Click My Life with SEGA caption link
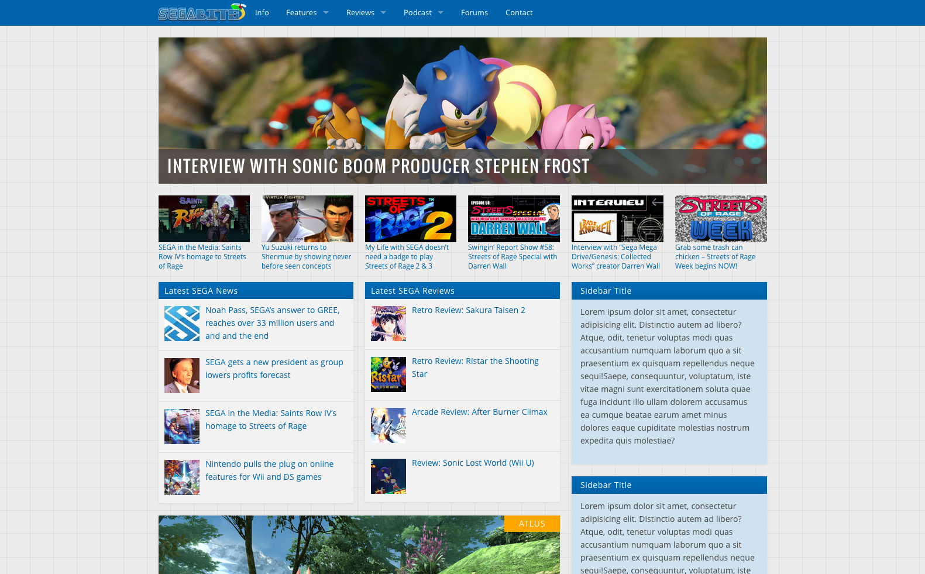The height and width of the screenshot is (574, 925). pos(407,257)
